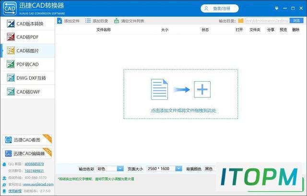Open the QQ客服 4008885870 link
Image resolution: width=307 pixels, height=196 pixels.
34,164
